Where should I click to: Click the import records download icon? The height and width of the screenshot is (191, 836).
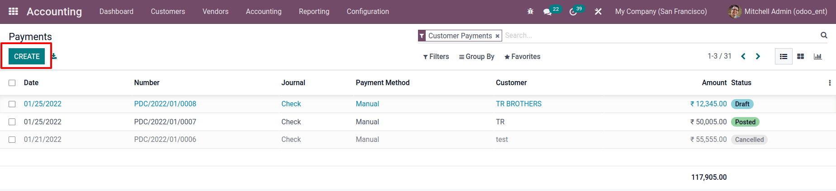(x=54, y=56)
